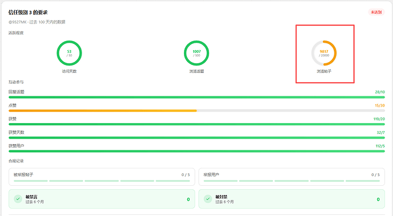This screenshot has height=216, width=393.
Task: Click the green checkmark icon beside 被禁言
Action: click(18, 199)
